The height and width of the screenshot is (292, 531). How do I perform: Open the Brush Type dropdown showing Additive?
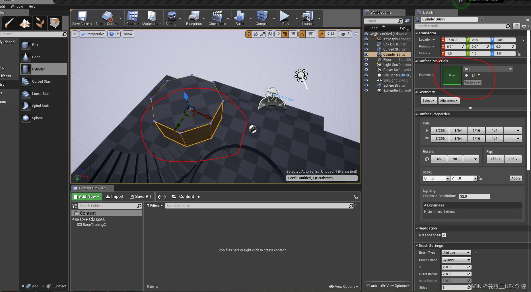click(x=456, y=252)
